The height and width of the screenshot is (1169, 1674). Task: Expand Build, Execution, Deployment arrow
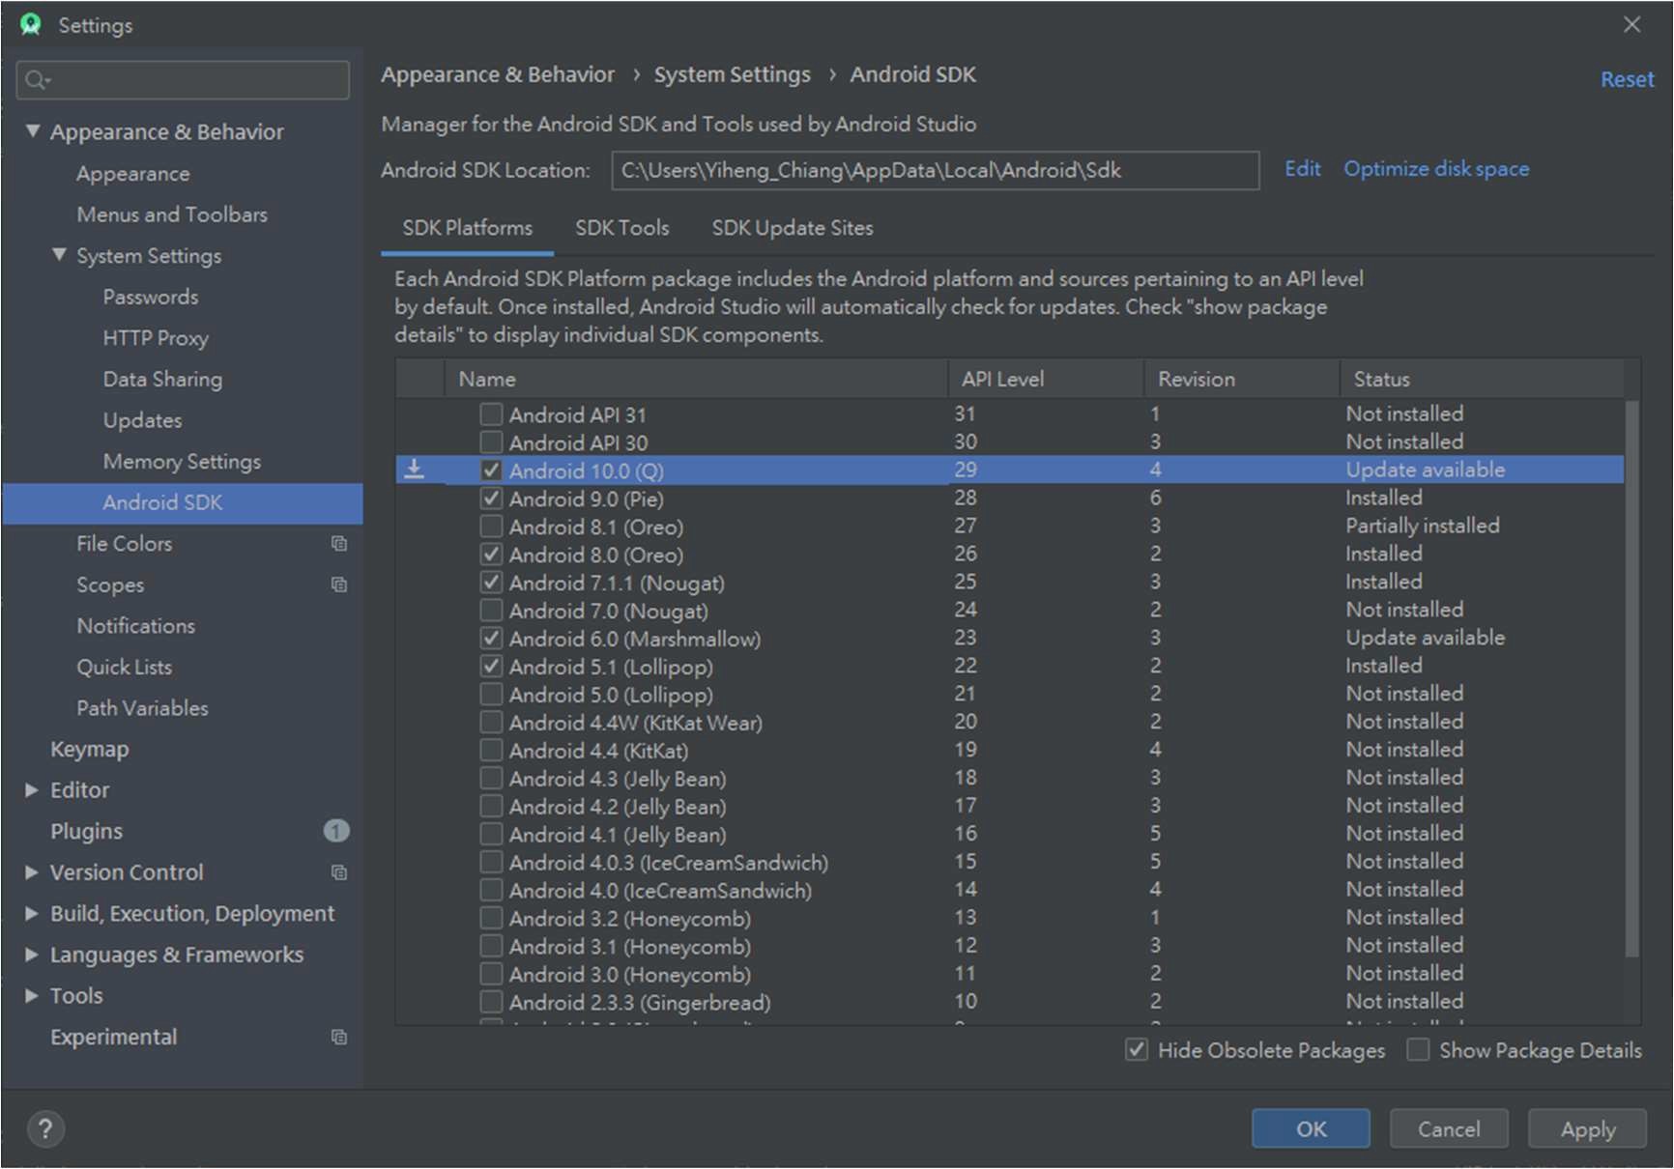32,913
